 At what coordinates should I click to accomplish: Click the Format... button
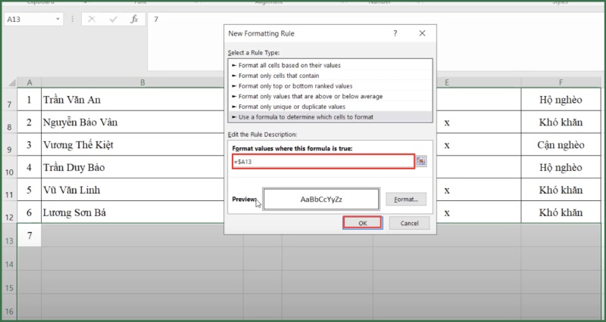[406, 200]
